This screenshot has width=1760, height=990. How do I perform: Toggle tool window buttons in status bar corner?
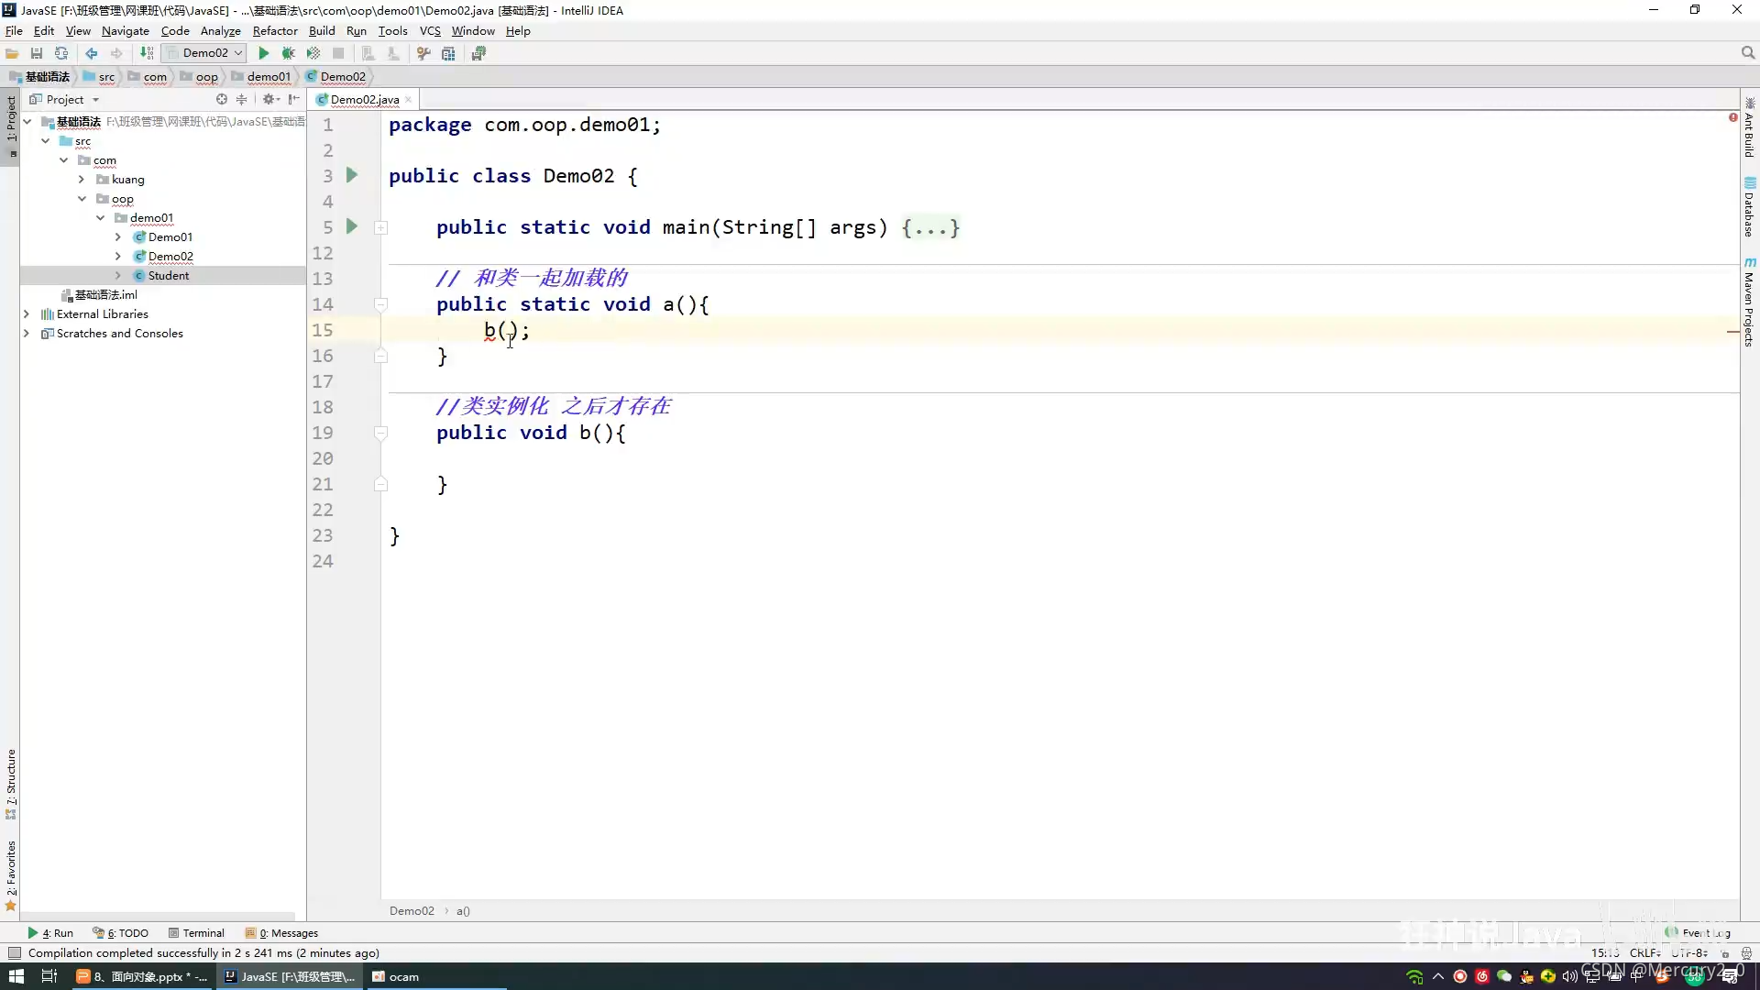pos(14,953)
